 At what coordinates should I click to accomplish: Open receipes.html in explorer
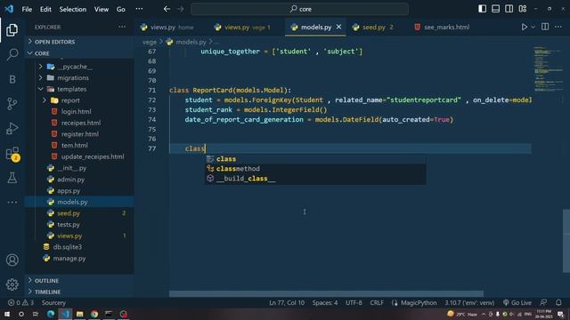click(x=79, y=123)
